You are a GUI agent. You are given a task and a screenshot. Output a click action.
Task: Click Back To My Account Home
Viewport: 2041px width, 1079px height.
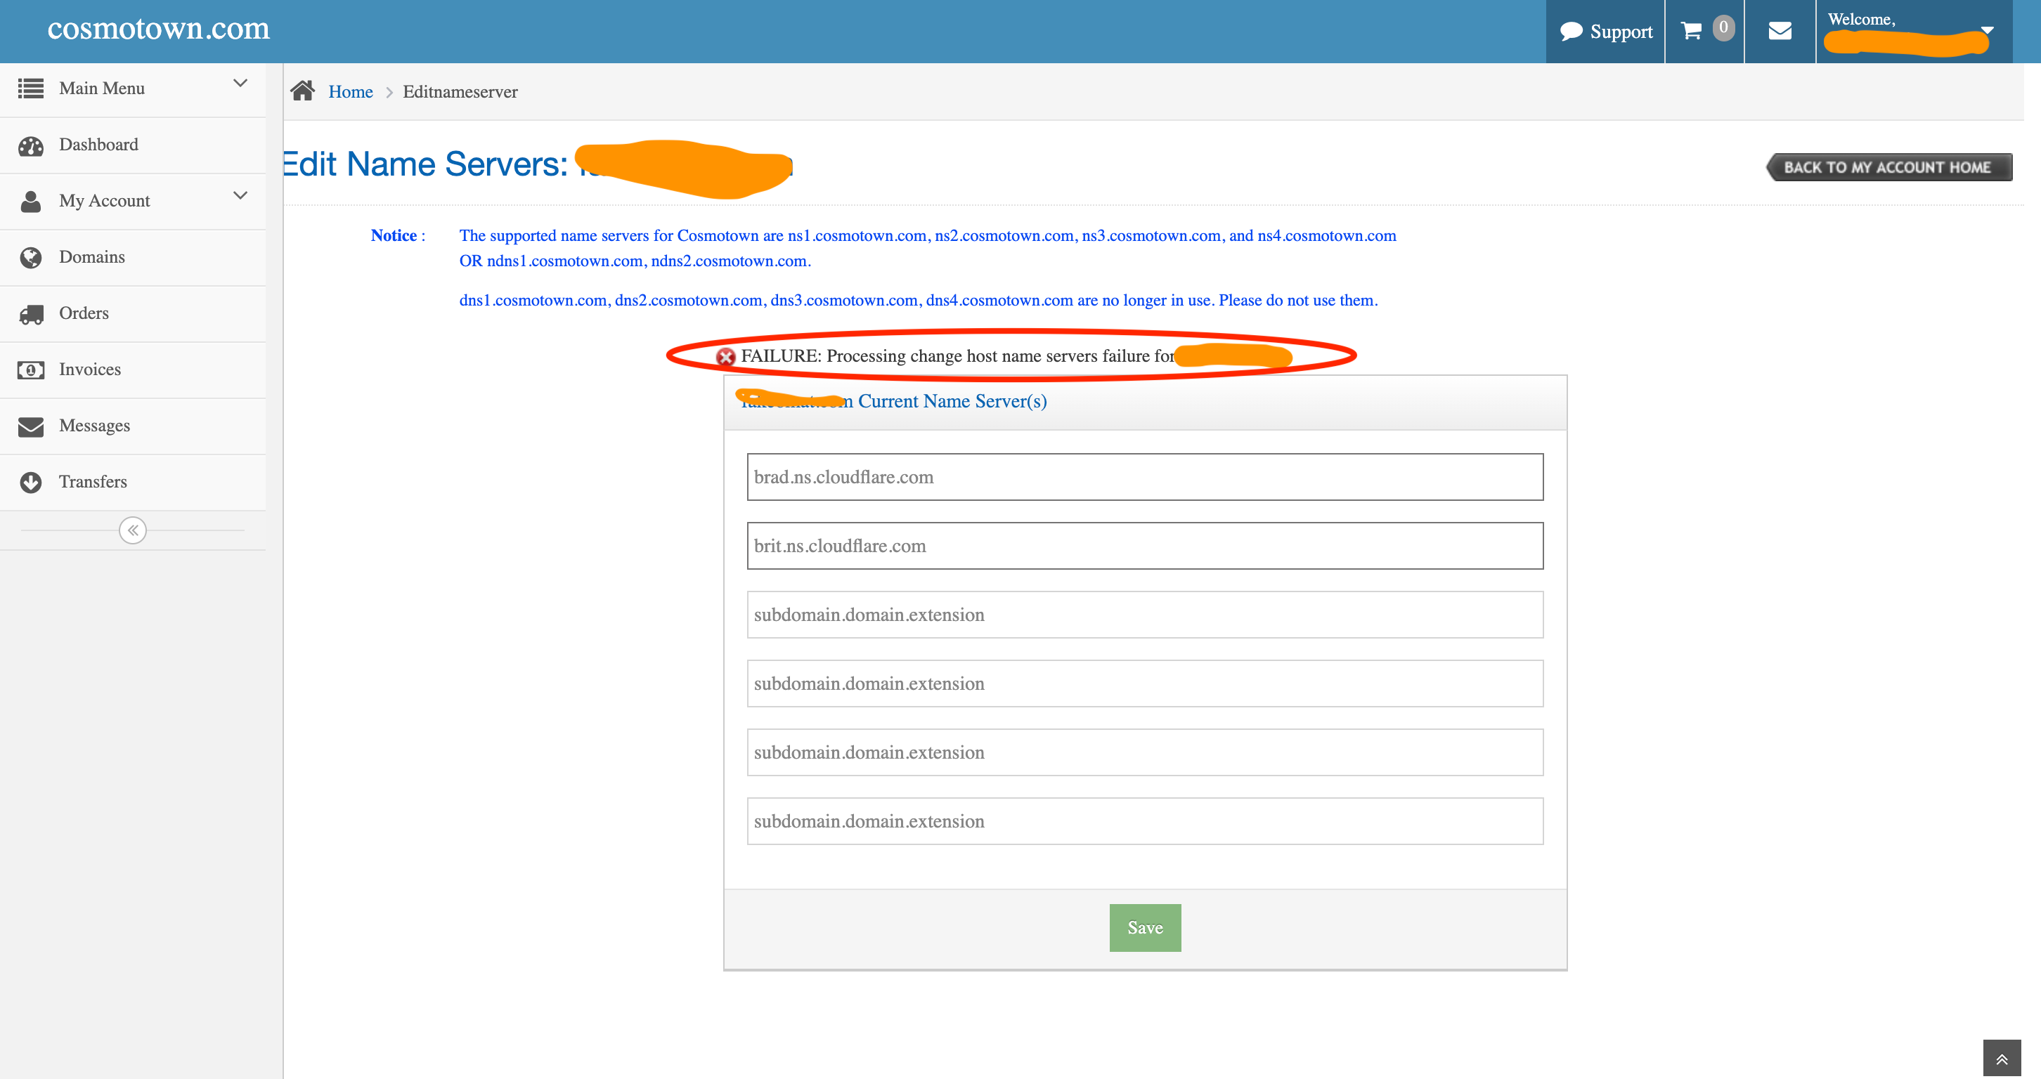(1888, 167)
